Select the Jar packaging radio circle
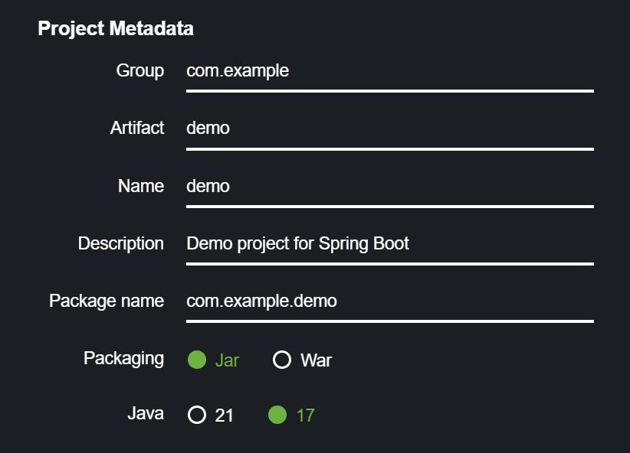This screenshot has width=630, height=453. pyautogui.click(x=197, y=360)
